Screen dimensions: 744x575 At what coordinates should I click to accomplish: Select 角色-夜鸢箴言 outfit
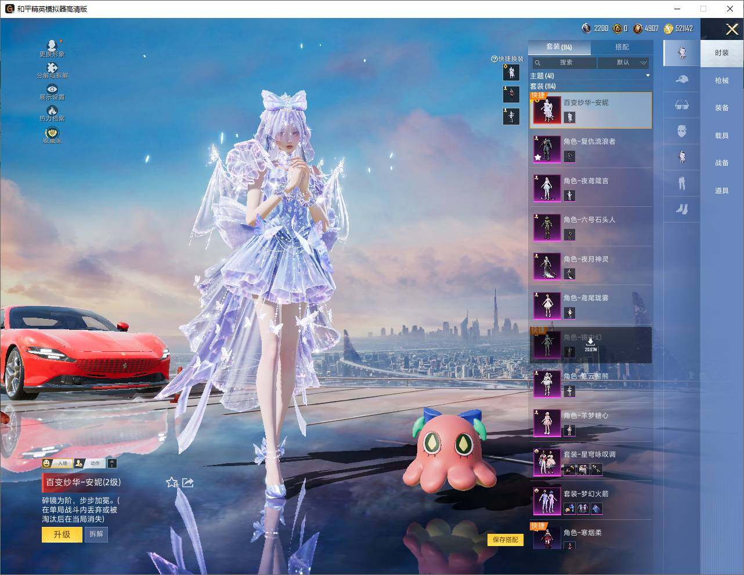[590, 188]
